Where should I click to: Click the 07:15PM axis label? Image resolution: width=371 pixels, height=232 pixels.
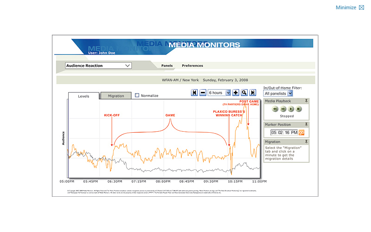tap(139, 181)
